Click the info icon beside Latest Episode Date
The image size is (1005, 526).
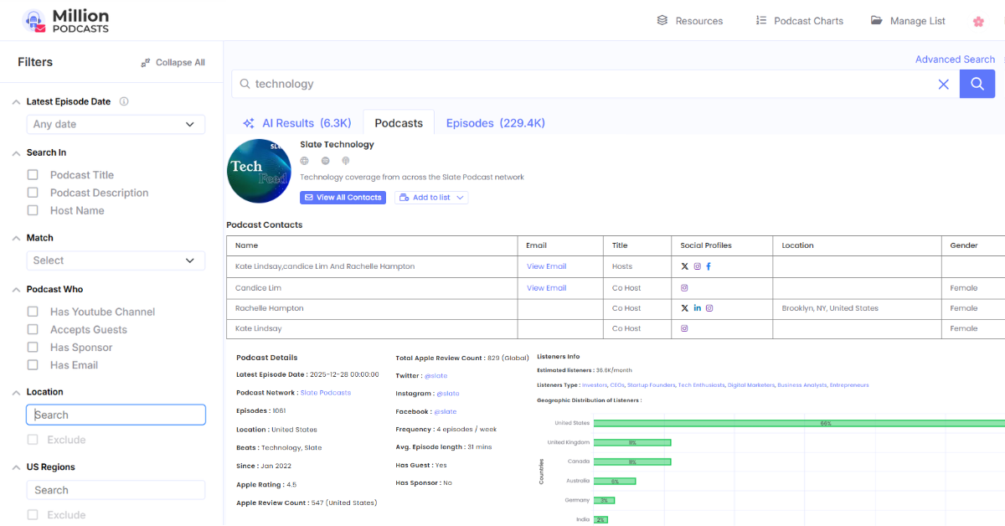click(124, 101)
